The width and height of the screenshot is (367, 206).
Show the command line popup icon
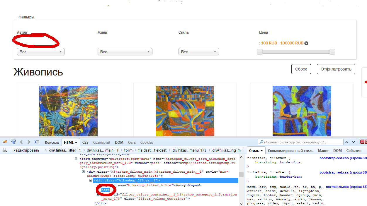point(37,142)
